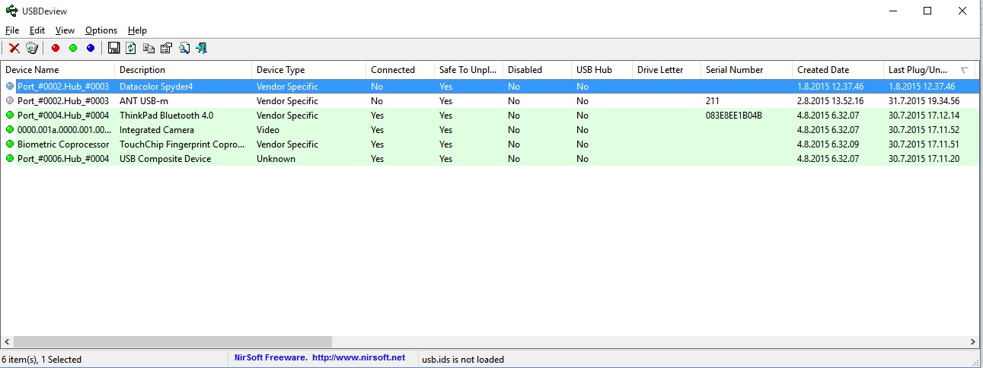983x368 pixels.
Task: Click the refresh list toolbar icon
Action: (131, 48)
